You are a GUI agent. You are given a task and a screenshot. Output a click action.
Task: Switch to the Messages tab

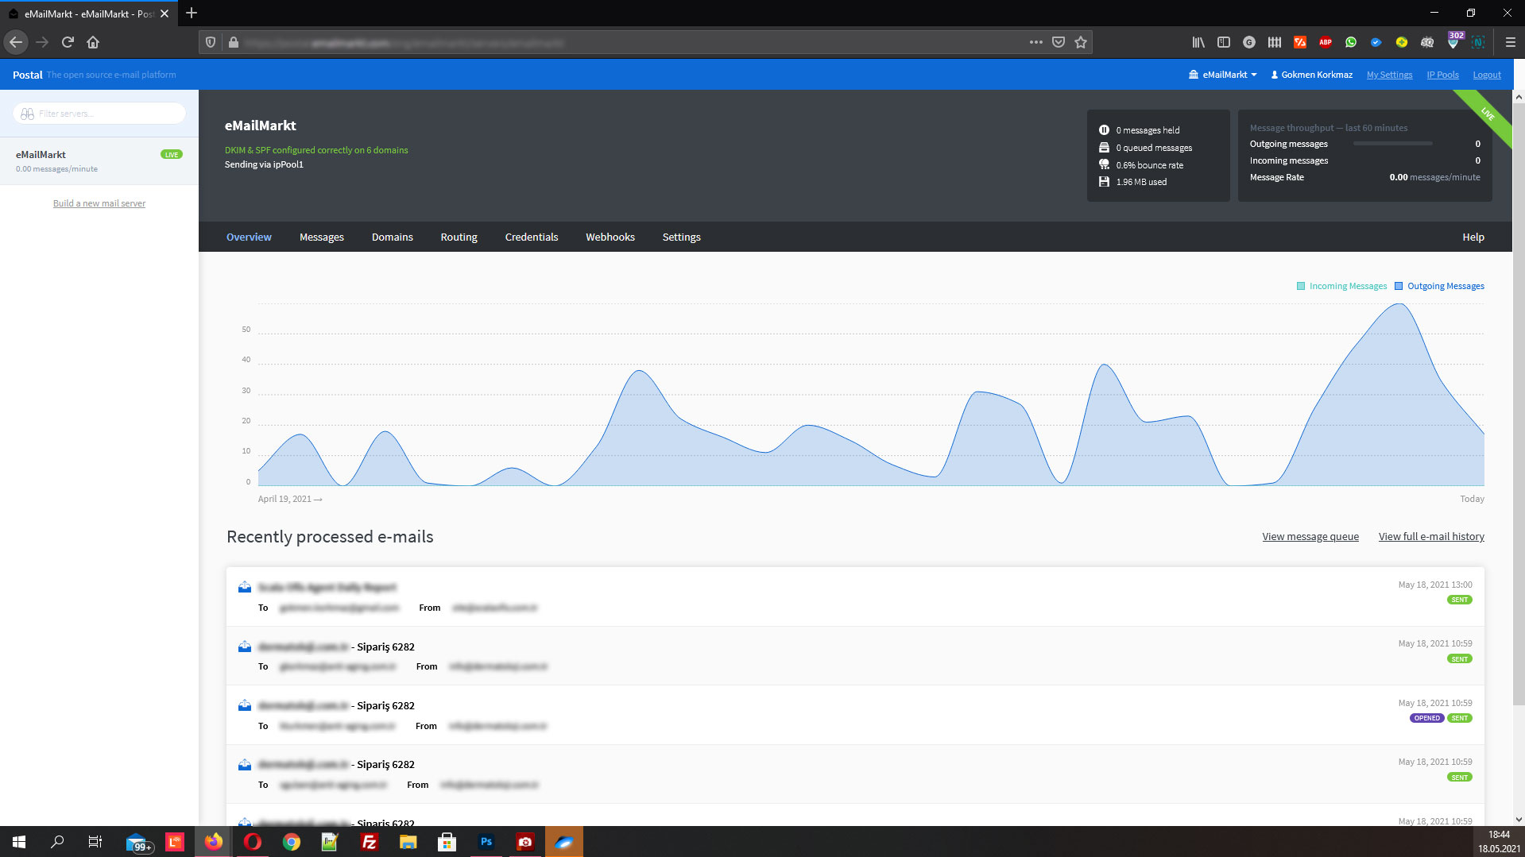click(x=322, y=237)
